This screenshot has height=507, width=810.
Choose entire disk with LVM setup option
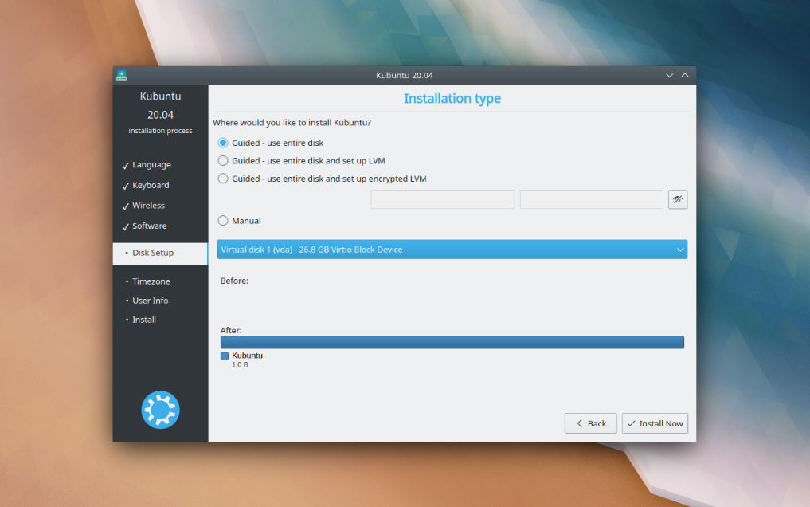pos(223,161)
